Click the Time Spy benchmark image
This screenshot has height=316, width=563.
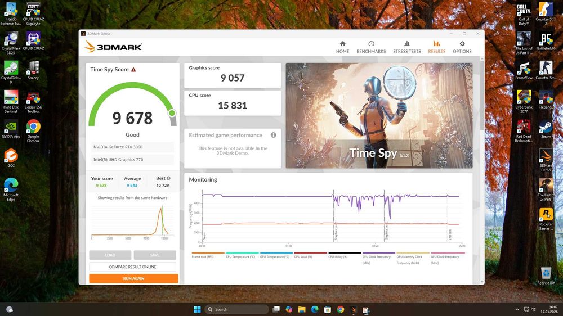379,115
